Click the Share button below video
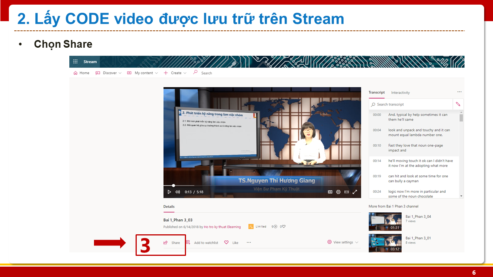This screenshot has width=493, height=277. point(172,243)
